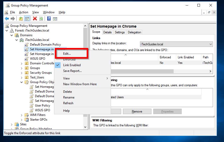Click the Security Groups OU folder icon

click(27, 73)
